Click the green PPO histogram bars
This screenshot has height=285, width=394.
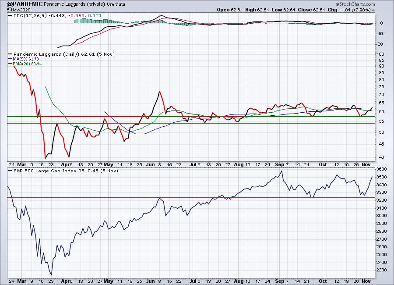click(x=96, y=21)
